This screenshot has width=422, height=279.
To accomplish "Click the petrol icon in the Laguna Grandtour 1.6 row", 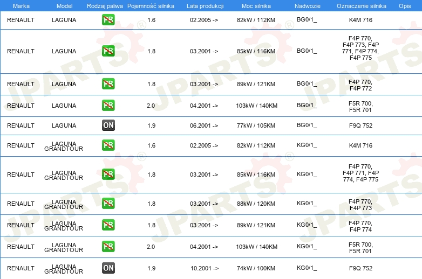I will click(x=108, y=145).
